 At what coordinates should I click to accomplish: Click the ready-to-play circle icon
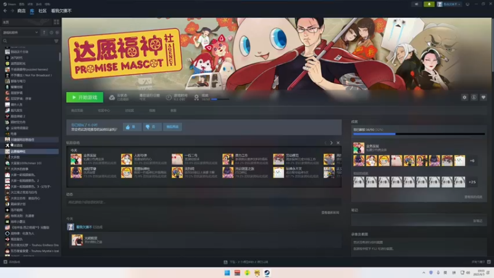click(x=57, y=33)
